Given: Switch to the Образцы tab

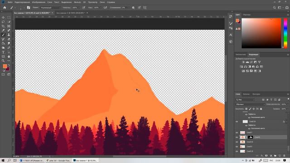Looking at the screenshot, I should (x=246, y=14).
